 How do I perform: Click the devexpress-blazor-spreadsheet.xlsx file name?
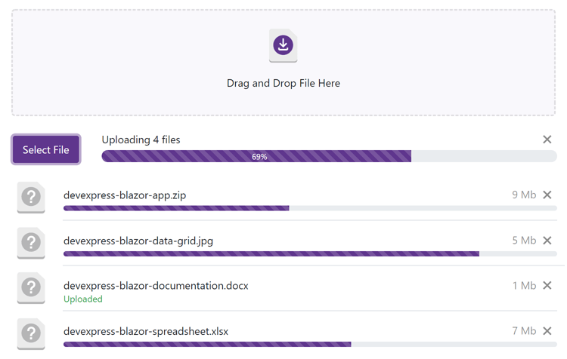146,331
